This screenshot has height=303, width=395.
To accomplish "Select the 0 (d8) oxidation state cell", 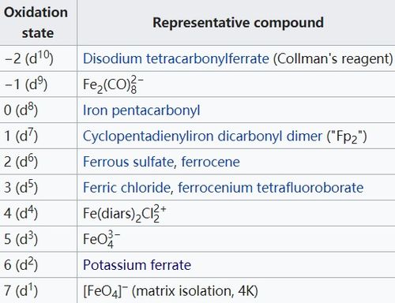I will 39,110.
